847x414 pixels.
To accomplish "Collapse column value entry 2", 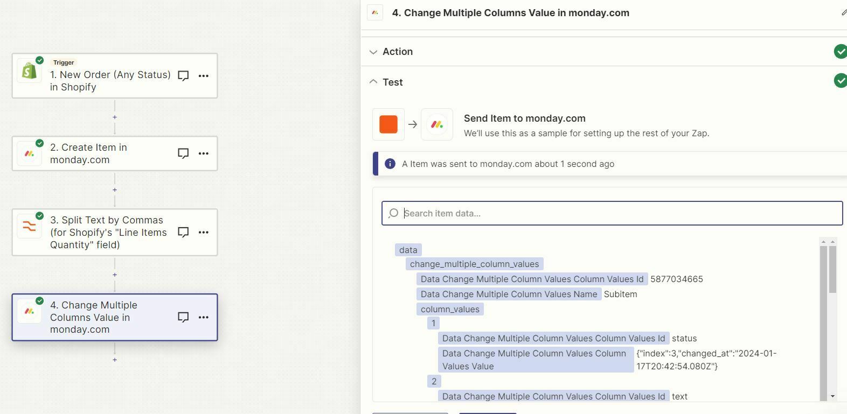I will click(434, 381).
